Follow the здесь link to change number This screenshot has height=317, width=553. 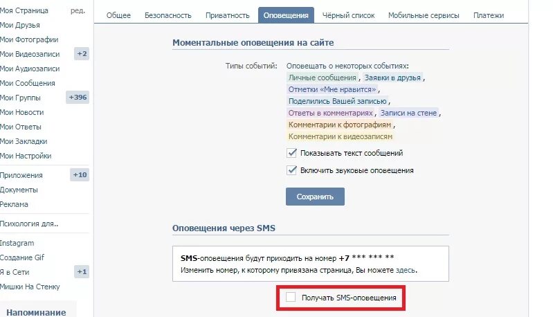(x=405, y=270)
